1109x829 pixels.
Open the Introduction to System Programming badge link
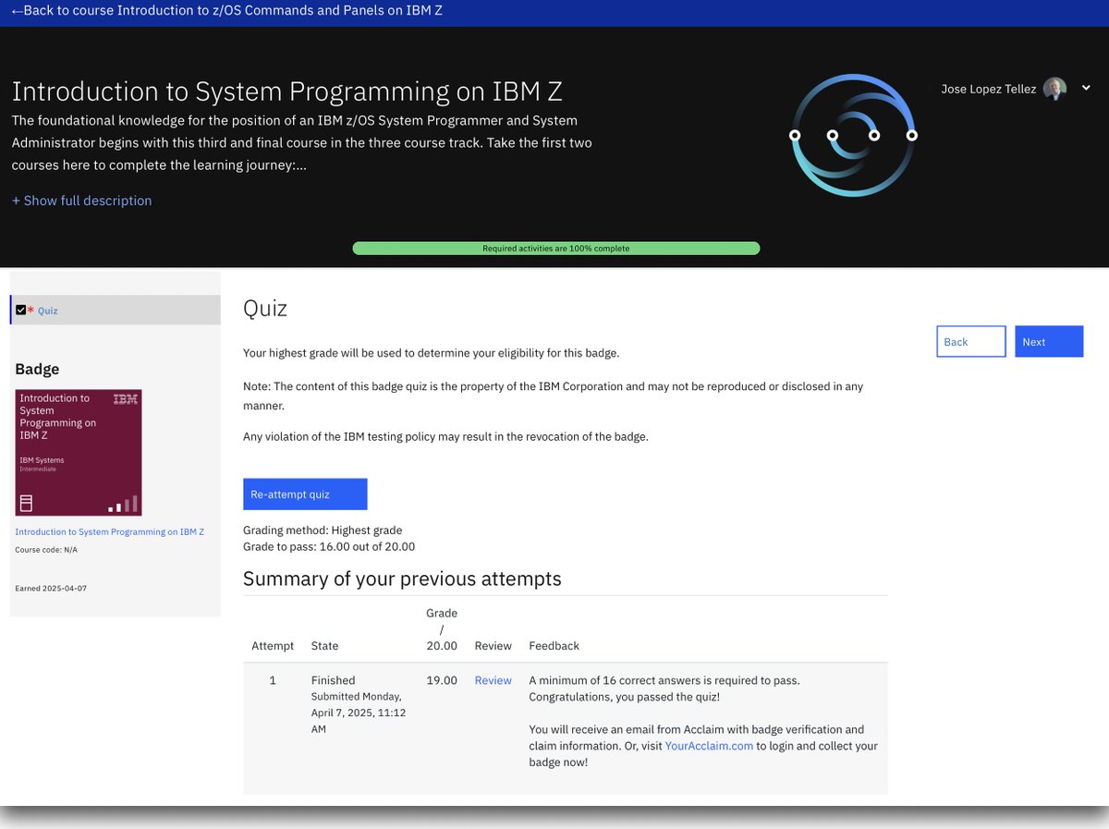click(109, 532)
